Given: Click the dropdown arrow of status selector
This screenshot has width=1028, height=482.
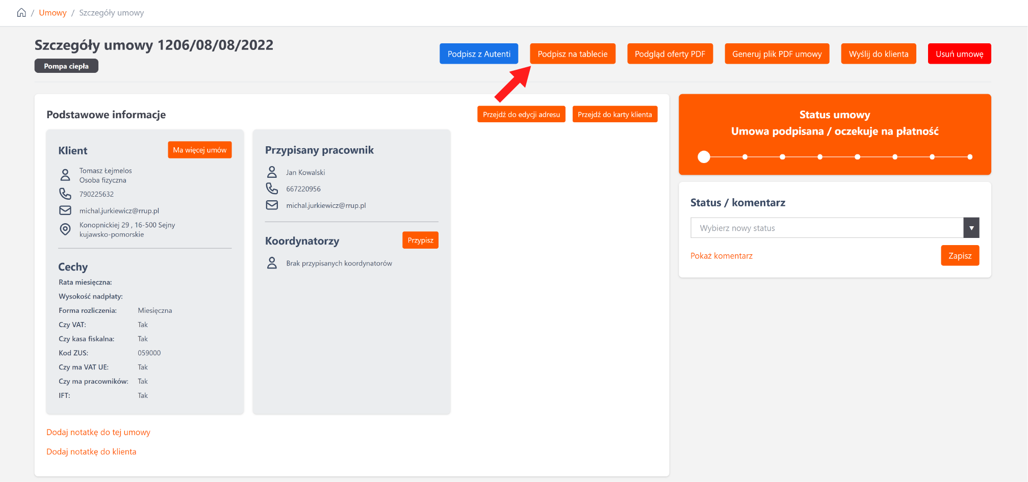Looking at the screenshot, I should (971, 228).
